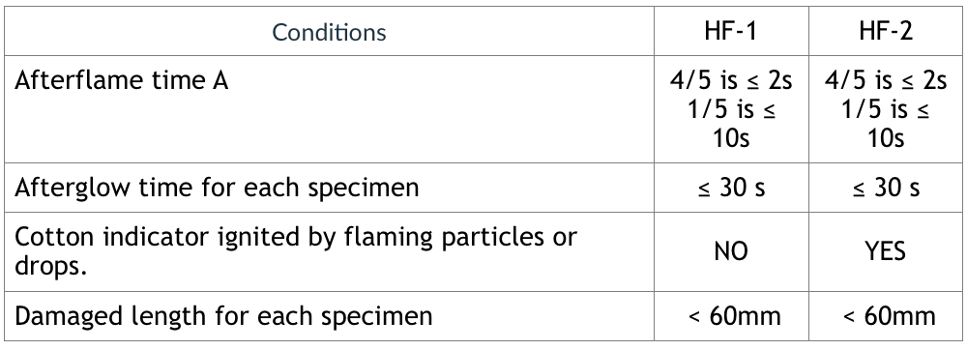Screen dimensions: 967x350
Task: Click '1/5 is ≤' text under HF-1
Action: pyautogui.click(x=731, y=109)
